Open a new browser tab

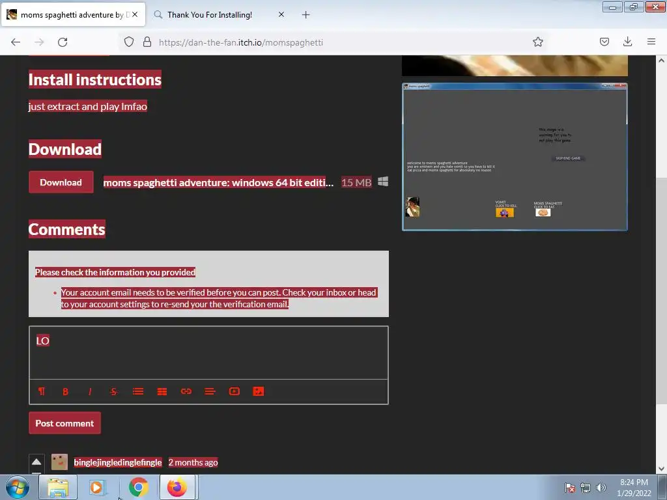306,15
